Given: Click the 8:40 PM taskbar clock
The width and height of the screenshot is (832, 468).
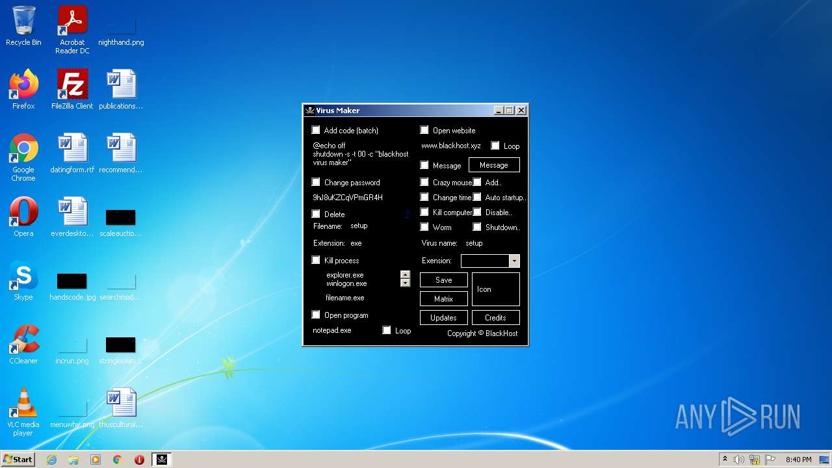Looking at the screenshot, I should pos(798,460).
